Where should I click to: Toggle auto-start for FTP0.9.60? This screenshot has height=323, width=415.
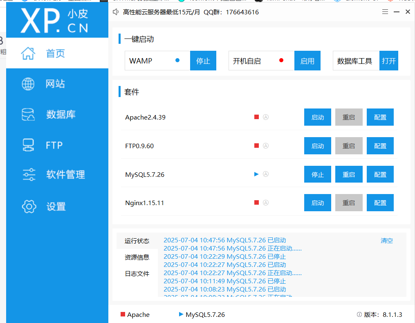click(x=266, y=146)
